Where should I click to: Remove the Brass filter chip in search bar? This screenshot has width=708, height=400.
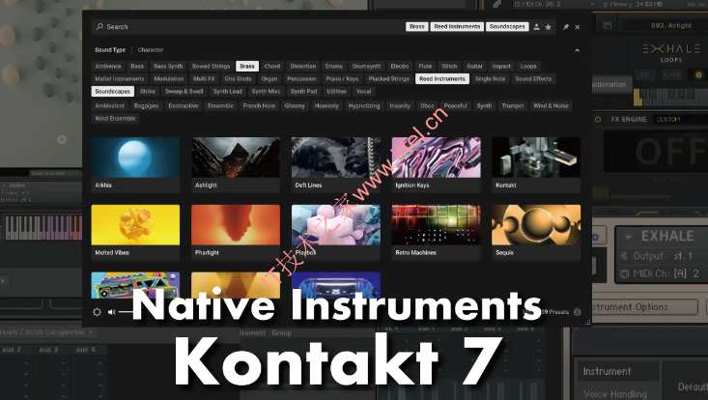tap(416, 27)
